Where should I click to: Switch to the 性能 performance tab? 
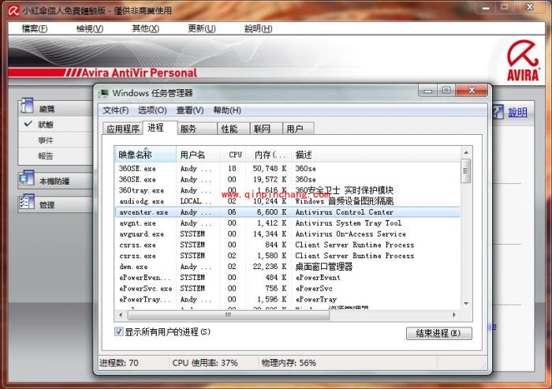pos(229,129)
